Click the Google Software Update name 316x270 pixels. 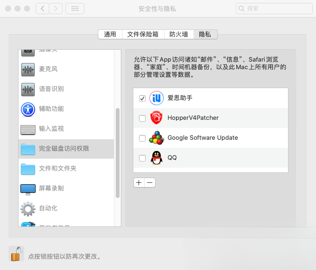click(203, 138)
